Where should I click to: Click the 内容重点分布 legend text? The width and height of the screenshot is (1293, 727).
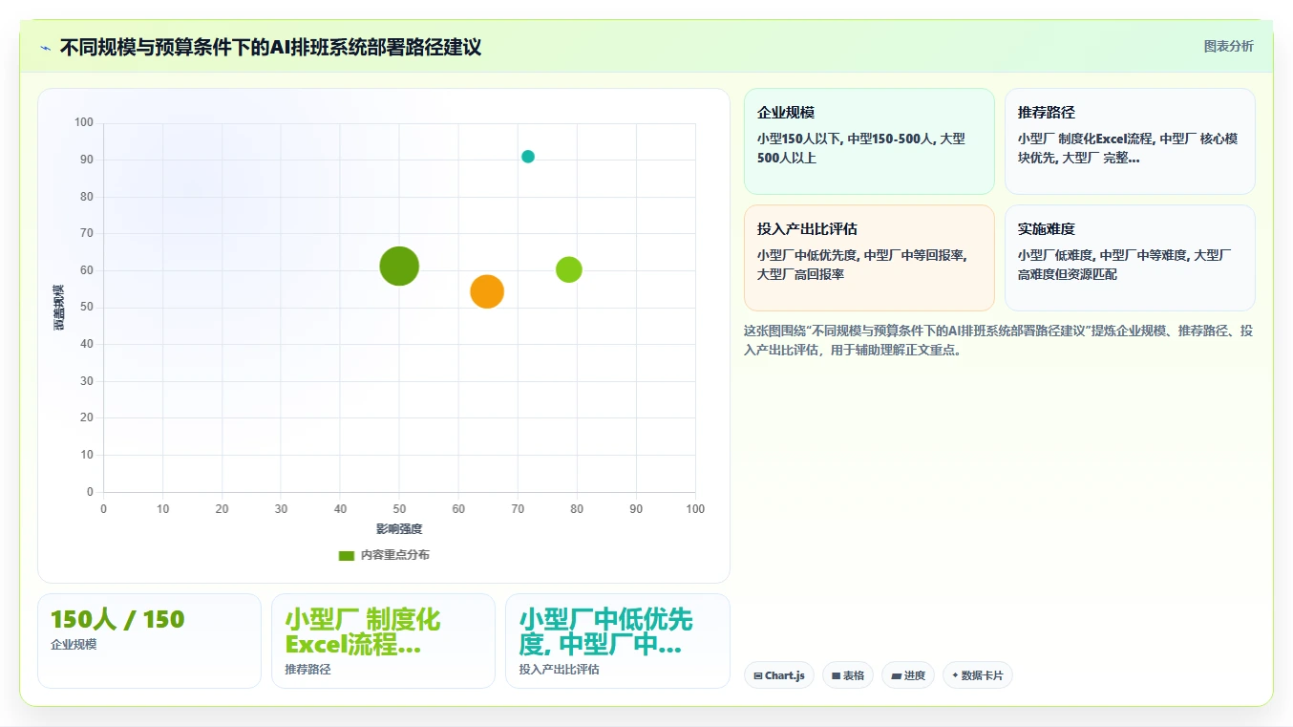pyautogui.click(x=394, y=555)
